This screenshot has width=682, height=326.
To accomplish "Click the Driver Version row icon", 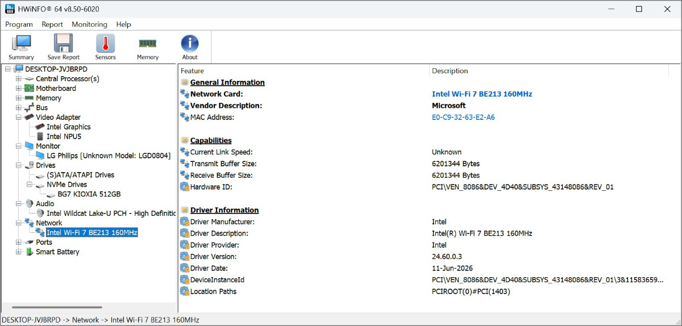I will click(185, 257).
